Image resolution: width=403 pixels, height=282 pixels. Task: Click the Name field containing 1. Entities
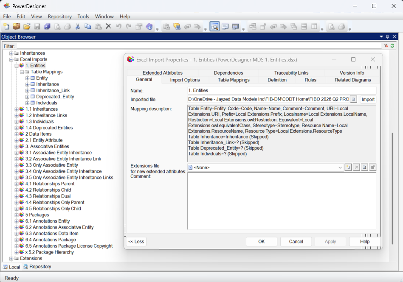pos(282,90)
